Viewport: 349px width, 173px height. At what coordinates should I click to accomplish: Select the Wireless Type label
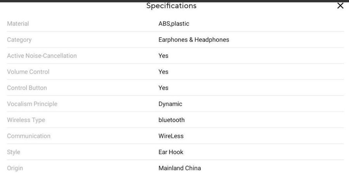(26, 120)
